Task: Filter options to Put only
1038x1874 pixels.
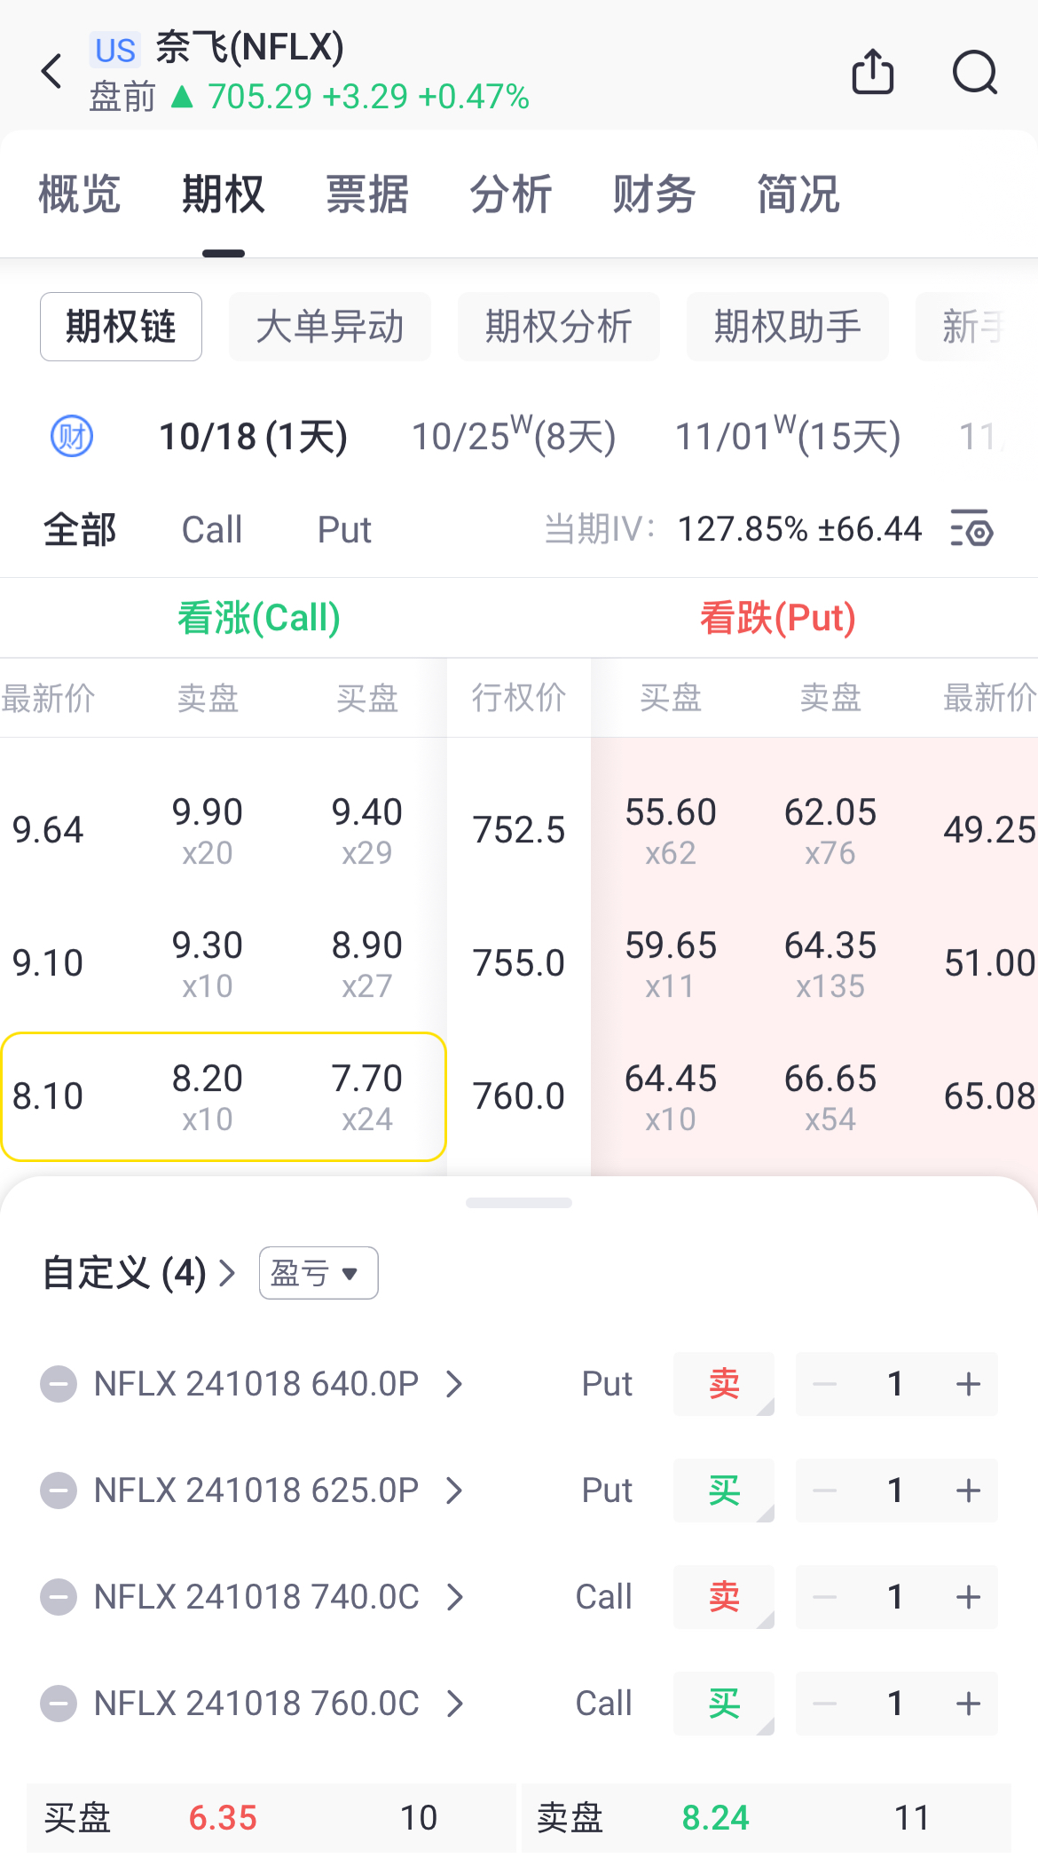Action: pyautogui.click(x=344, y=529)
